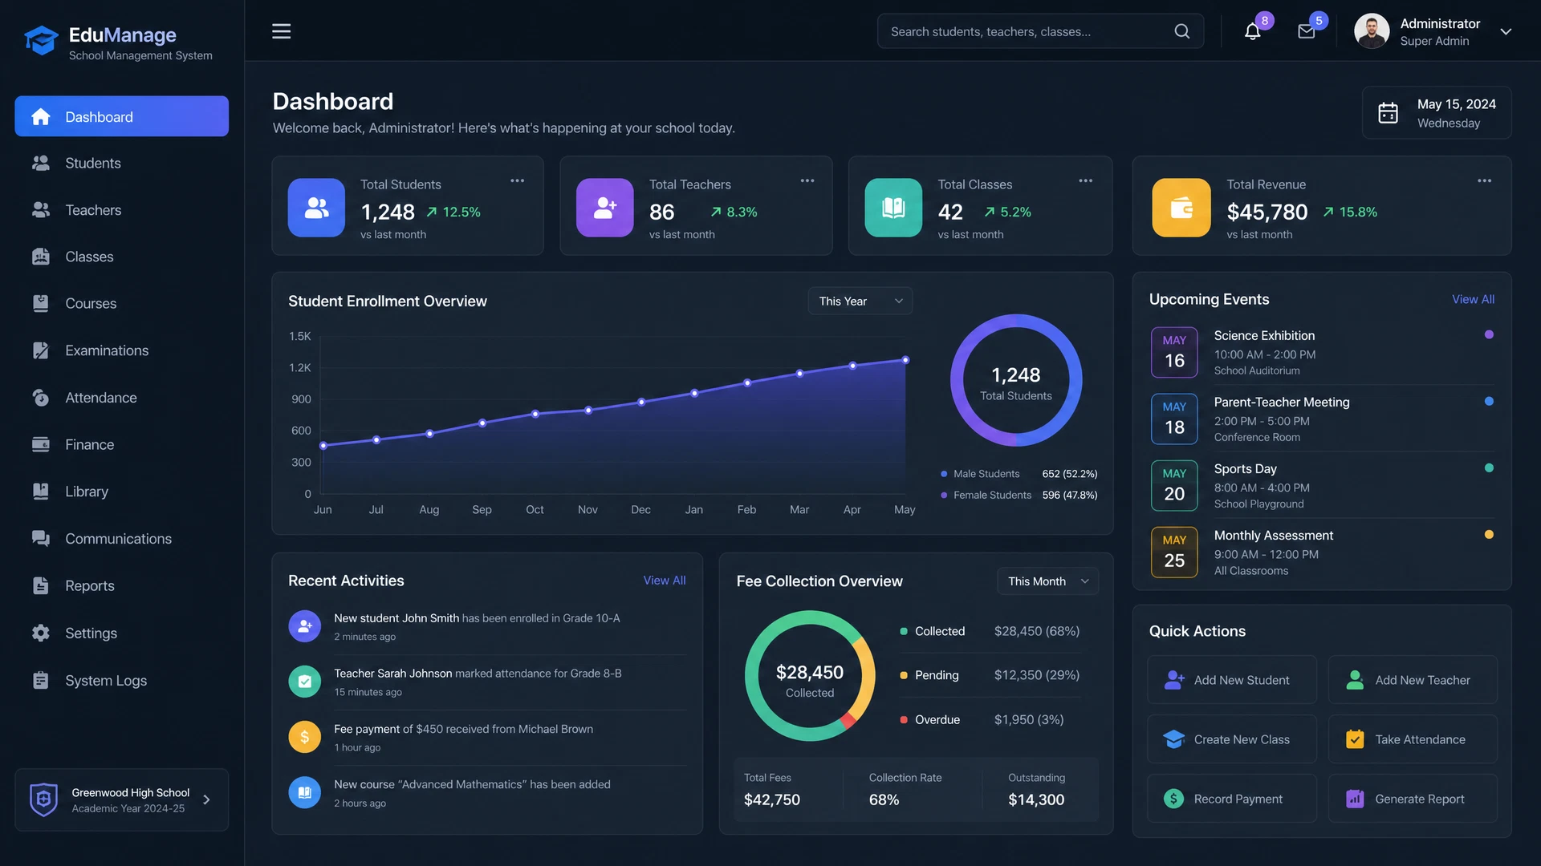
Task: Open Courses from the sidebar
Action: coord(121,304)
